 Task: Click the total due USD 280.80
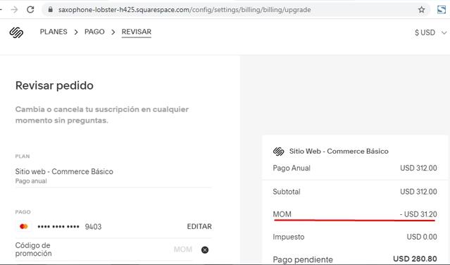pos(415,259)
